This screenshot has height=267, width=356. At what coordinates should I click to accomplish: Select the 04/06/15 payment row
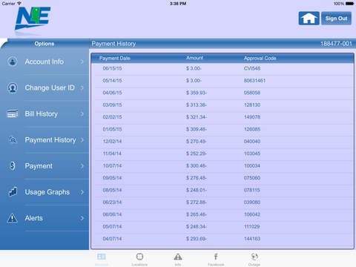click(x=222, y=93)
